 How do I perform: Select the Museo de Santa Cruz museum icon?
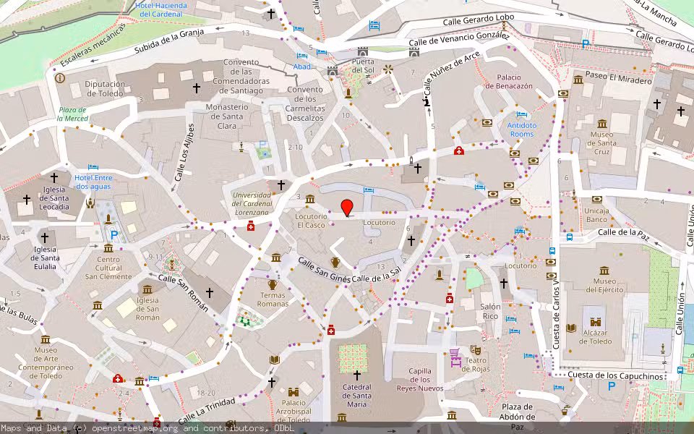[x=602, y=124]
